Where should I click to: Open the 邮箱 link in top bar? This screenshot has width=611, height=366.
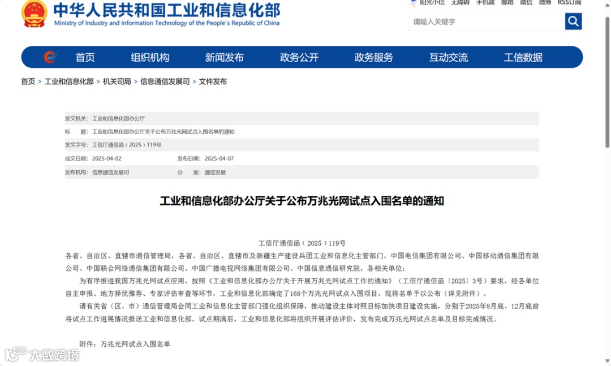coord(507,2)
